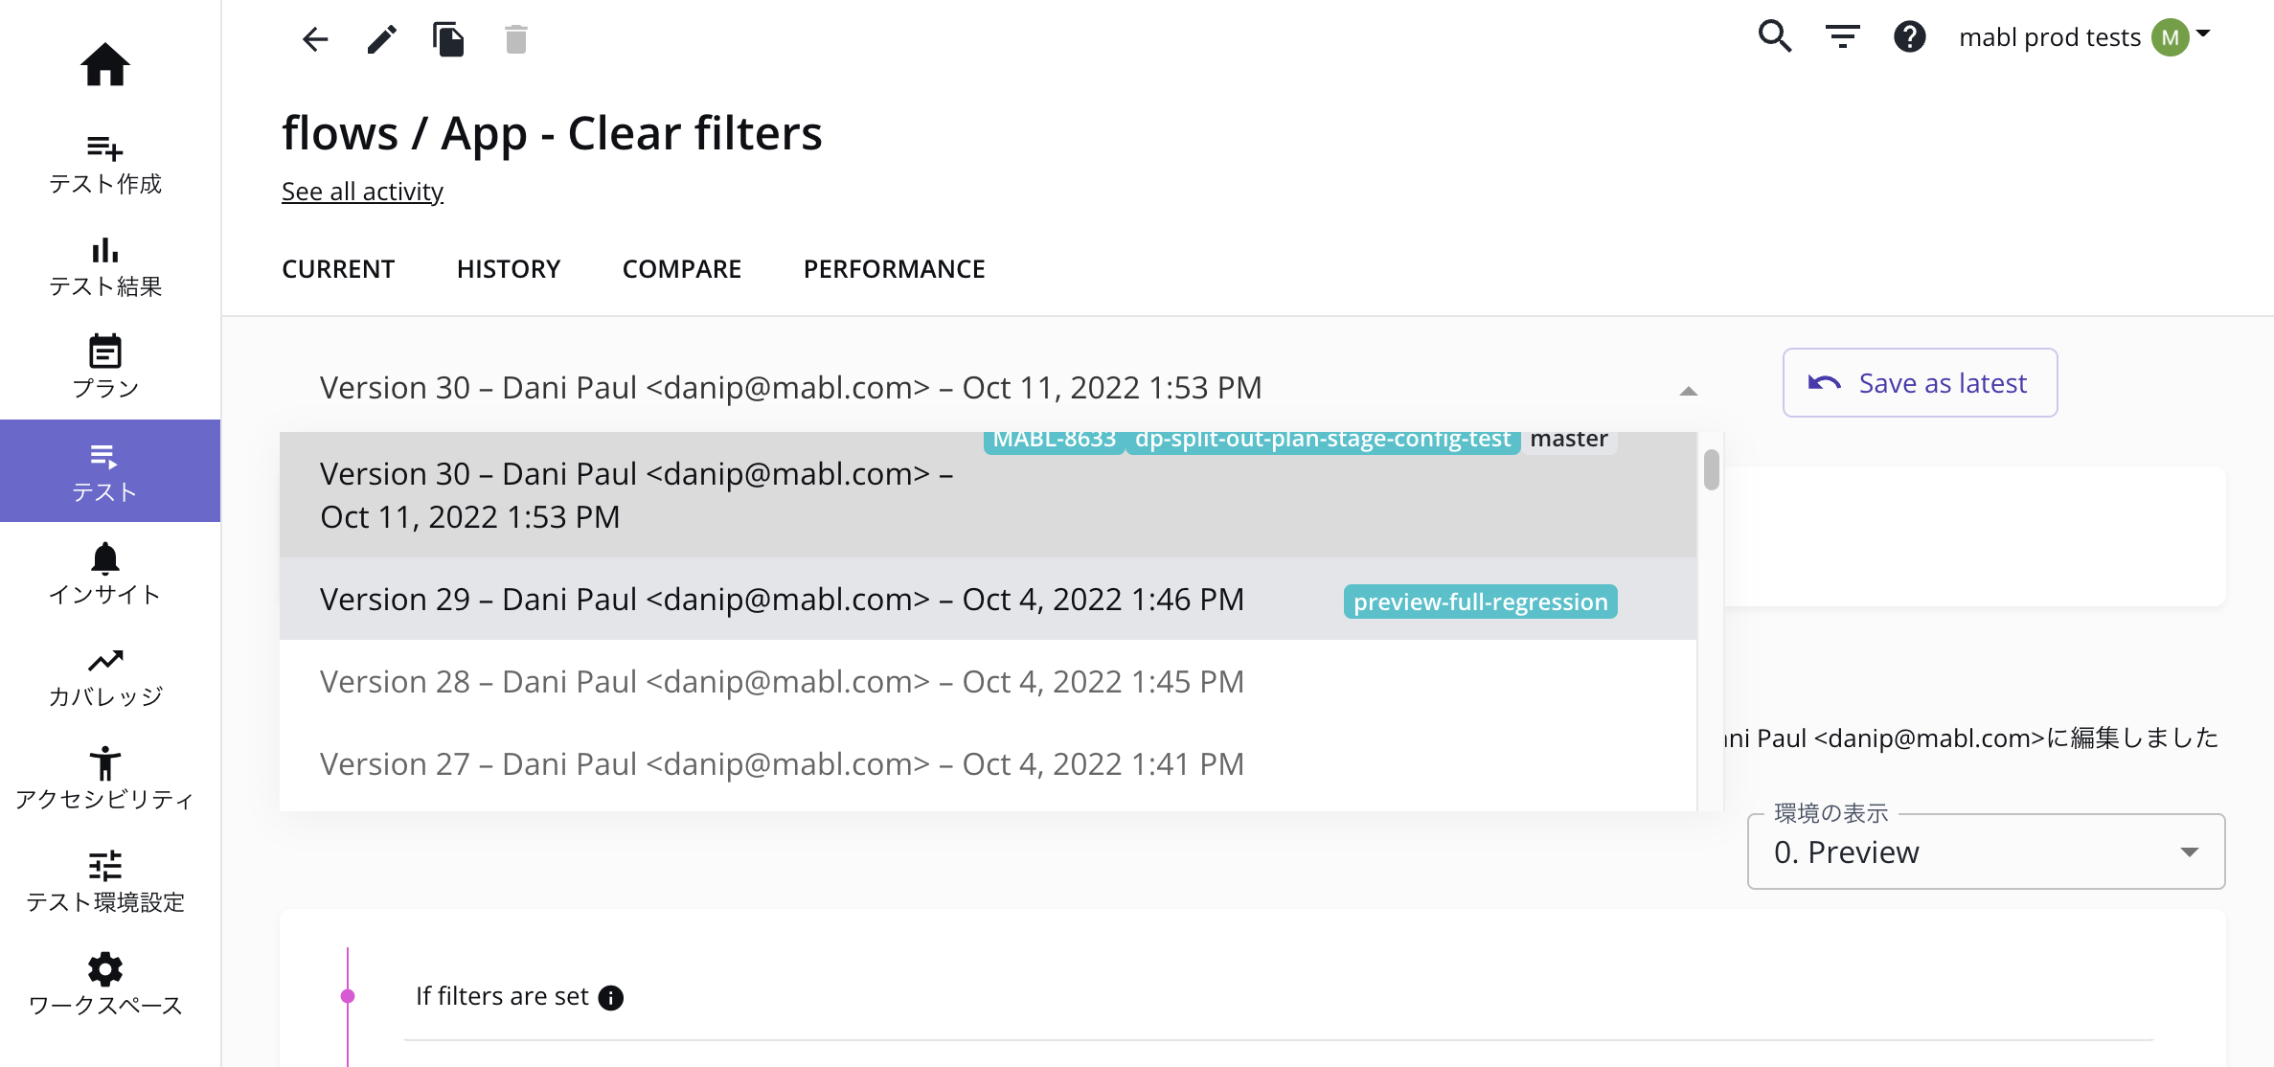Select Version 29 from the list
Screen dimensions: 2274x1067
pos(782,600)
